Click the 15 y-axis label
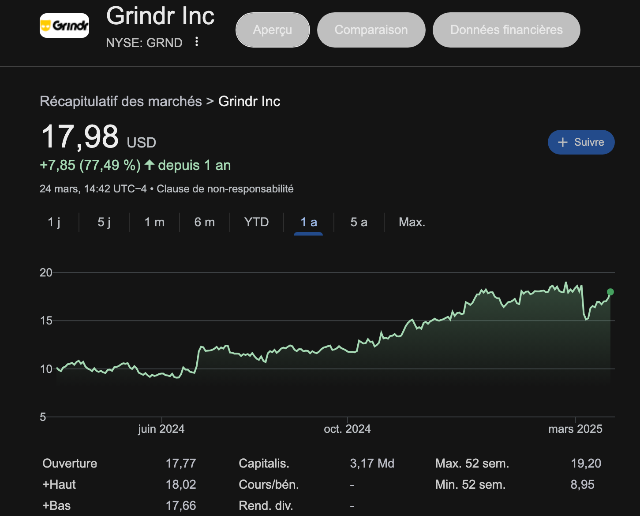This screenshot has height=516, width=640. [46, 321]
